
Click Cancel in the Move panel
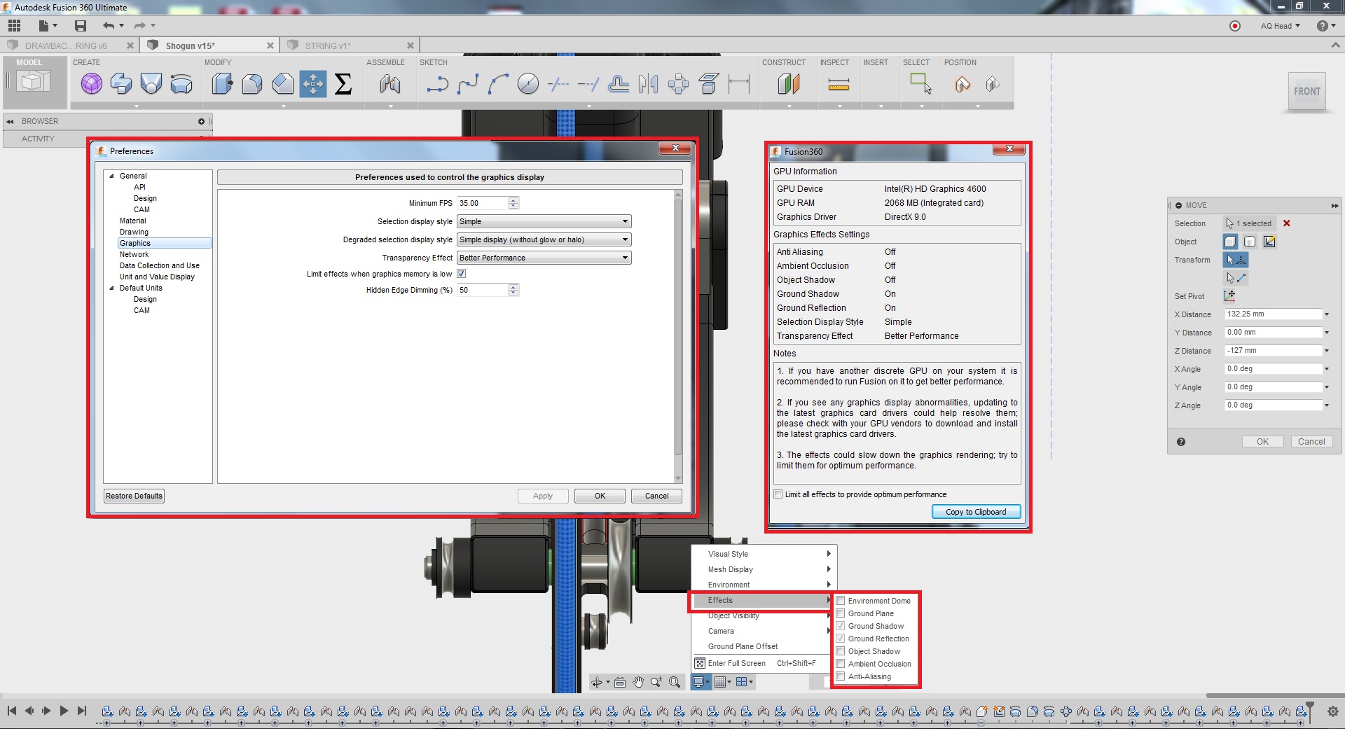[1311, 442]
